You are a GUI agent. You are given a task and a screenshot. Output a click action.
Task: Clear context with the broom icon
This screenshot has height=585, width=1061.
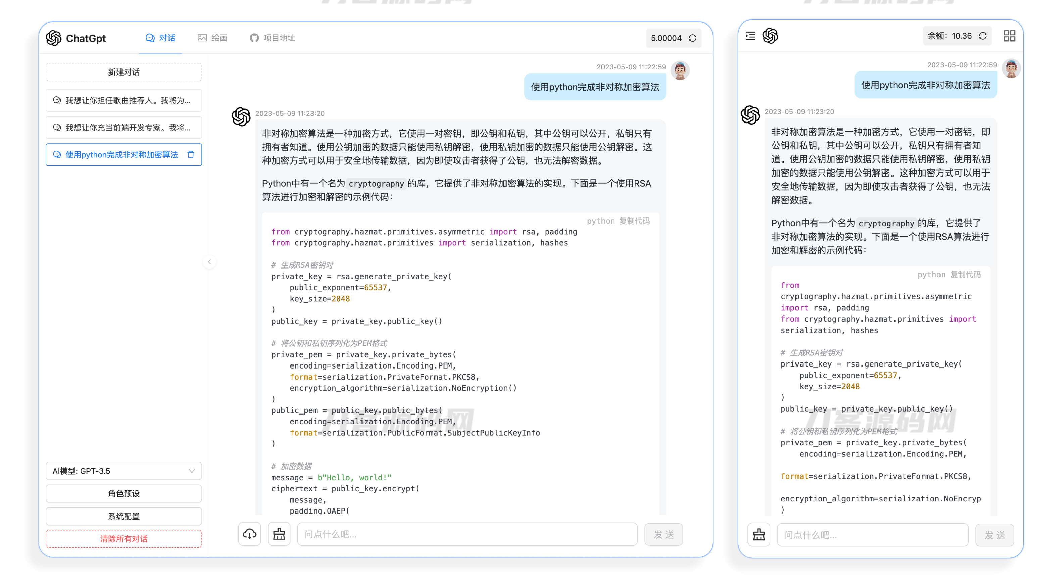click(279, 534)
